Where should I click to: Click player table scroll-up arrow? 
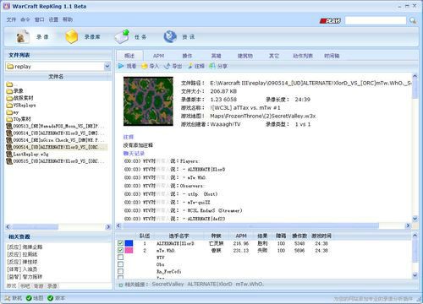pyautogui.click(x=415, y=236)
